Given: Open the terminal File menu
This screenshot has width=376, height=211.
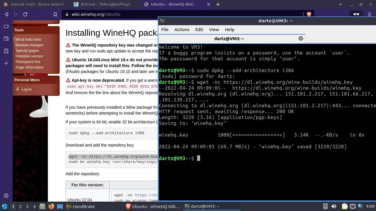Looking at the screenshot, I should (165, 30).
